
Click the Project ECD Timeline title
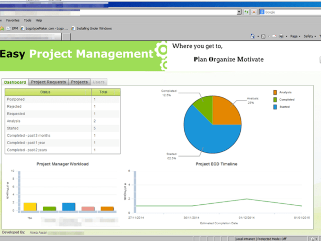pos(216,164)
